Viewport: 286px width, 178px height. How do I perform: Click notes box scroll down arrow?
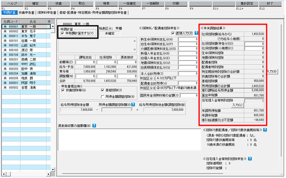tap(135, 50)
